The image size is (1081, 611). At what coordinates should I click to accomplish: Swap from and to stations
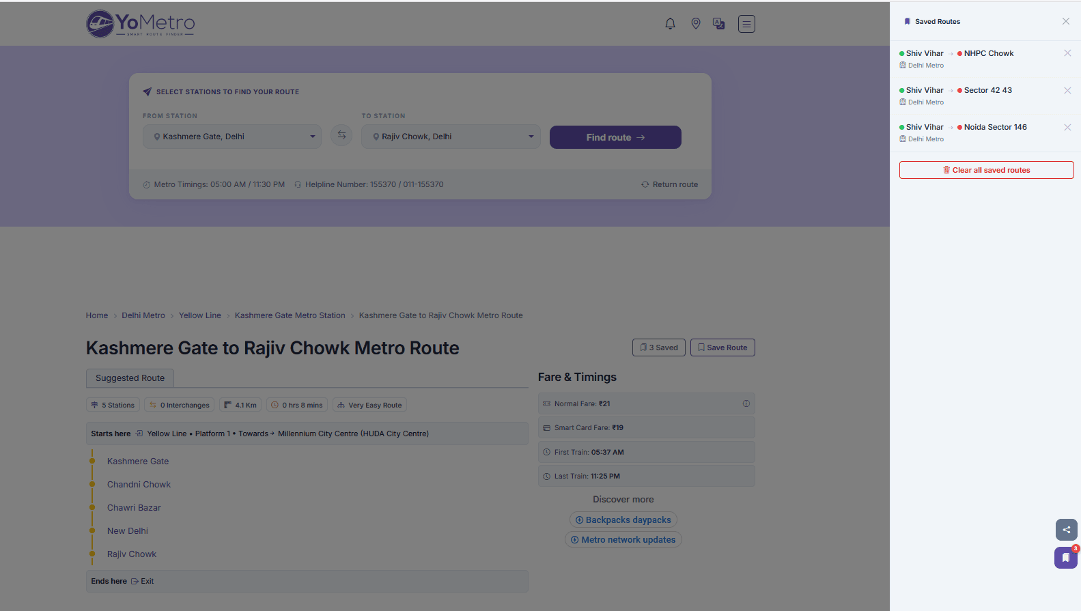click(x=341, y=135)
